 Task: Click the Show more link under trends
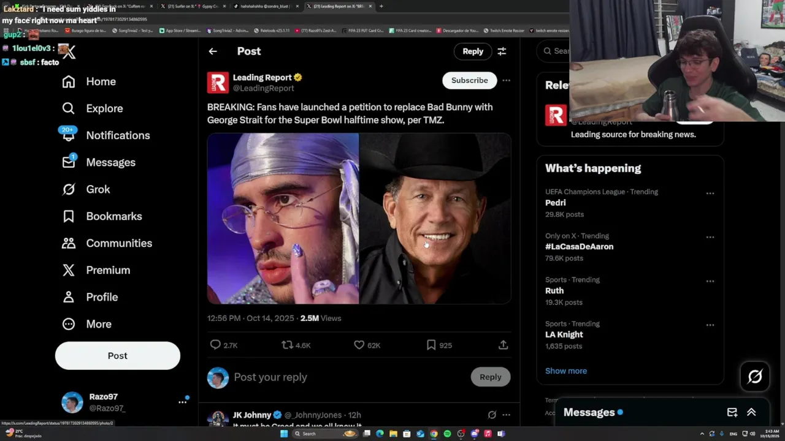coord(566,371)
